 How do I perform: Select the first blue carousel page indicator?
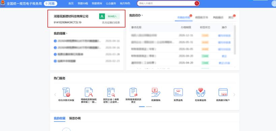click(x=142, y=107)
